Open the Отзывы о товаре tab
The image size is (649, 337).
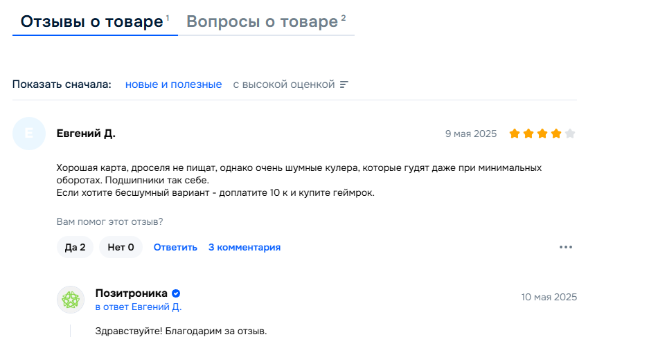point(95,21)
